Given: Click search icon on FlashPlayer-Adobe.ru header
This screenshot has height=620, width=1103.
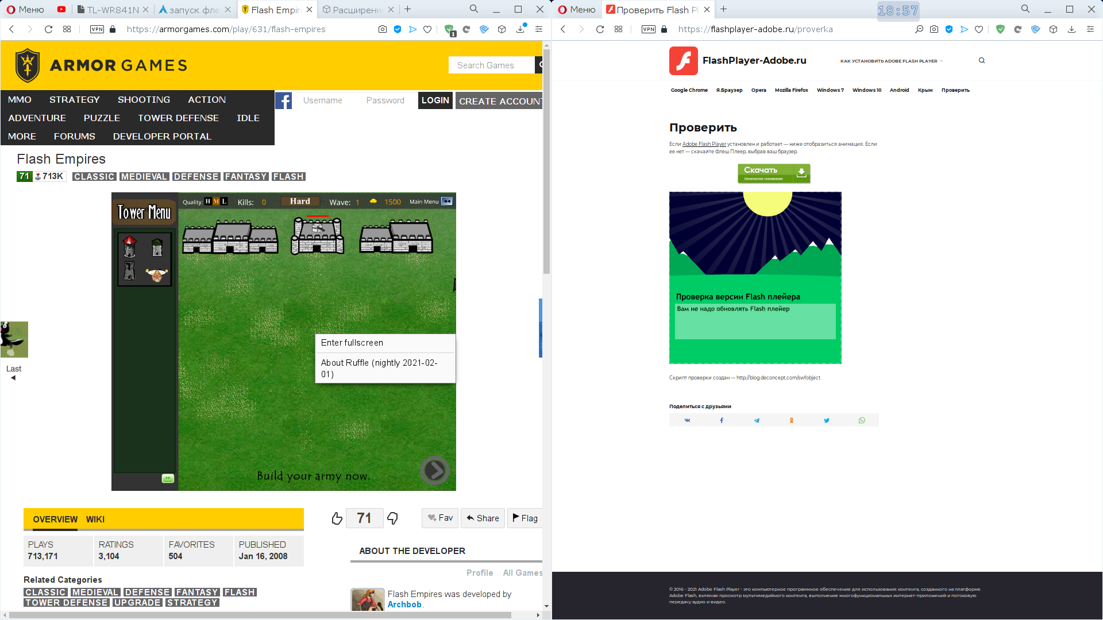Looking at the screenshot, I should tap(982, 60).
